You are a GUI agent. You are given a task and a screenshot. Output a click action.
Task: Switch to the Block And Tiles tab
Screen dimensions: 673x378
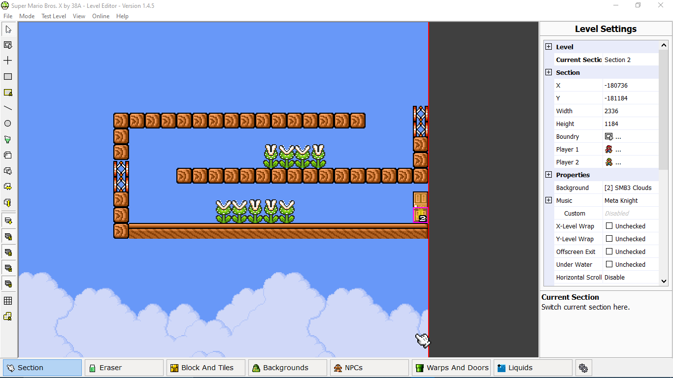coord(206,368)
